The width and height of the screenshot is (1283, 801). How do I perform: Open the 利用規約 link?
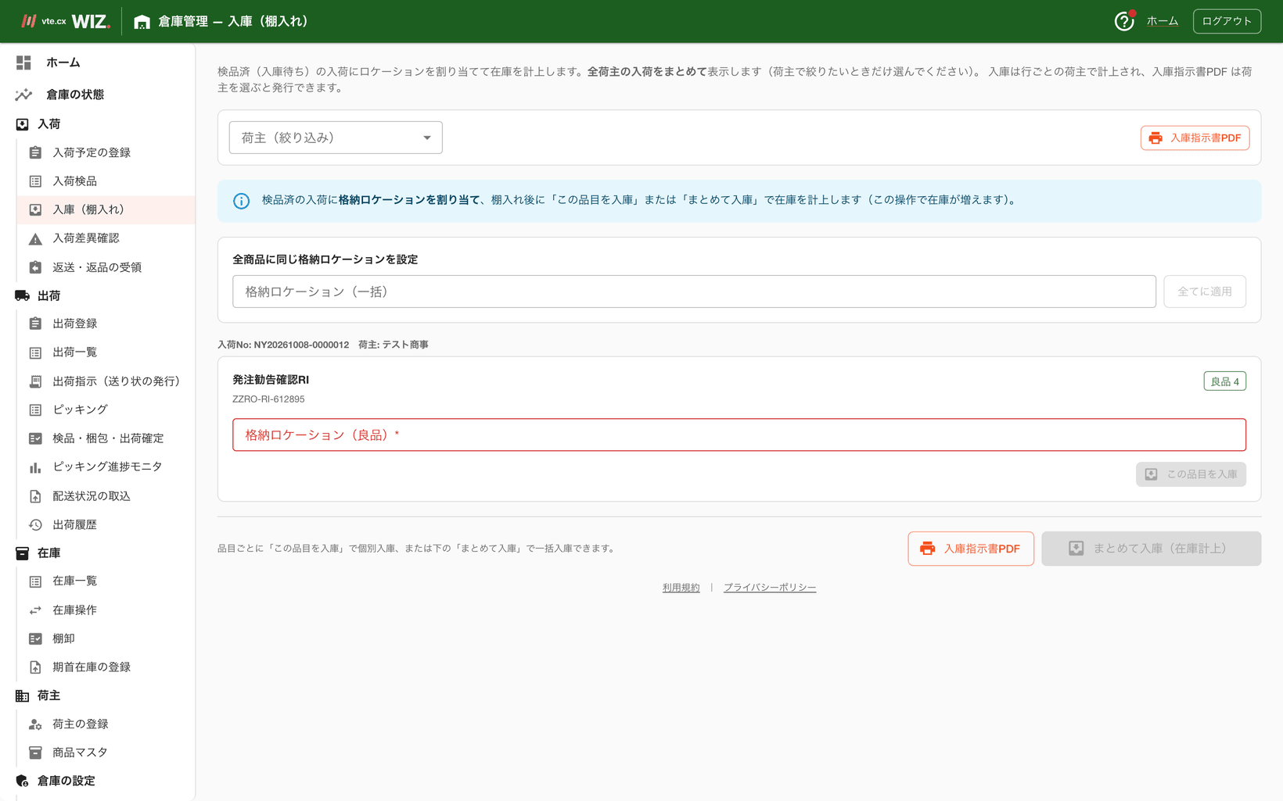681,588
